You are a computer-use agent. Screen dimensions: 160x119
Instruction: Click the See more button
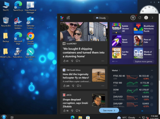tap(109, 110)
